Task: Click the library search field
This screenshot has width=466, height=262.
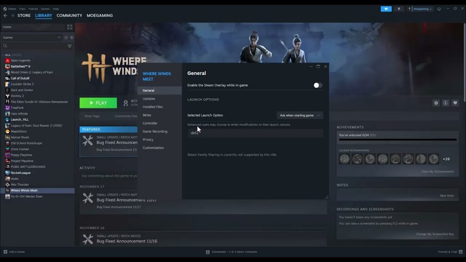Action: click(x=34, y=46)
